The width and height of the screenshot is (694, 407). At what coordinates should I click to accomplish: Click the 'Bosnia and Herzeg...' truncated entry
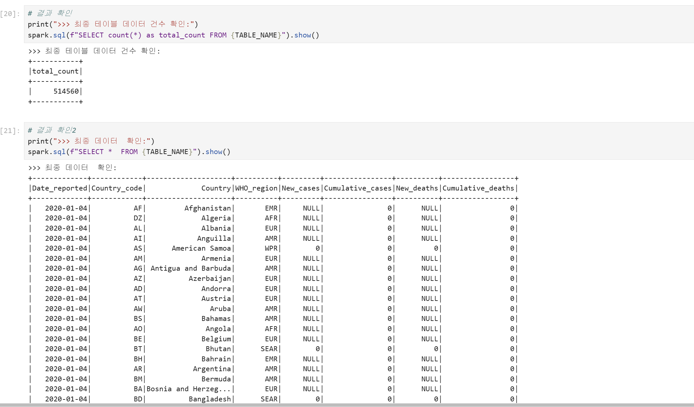pyautogui.click(x=188, y=389)
